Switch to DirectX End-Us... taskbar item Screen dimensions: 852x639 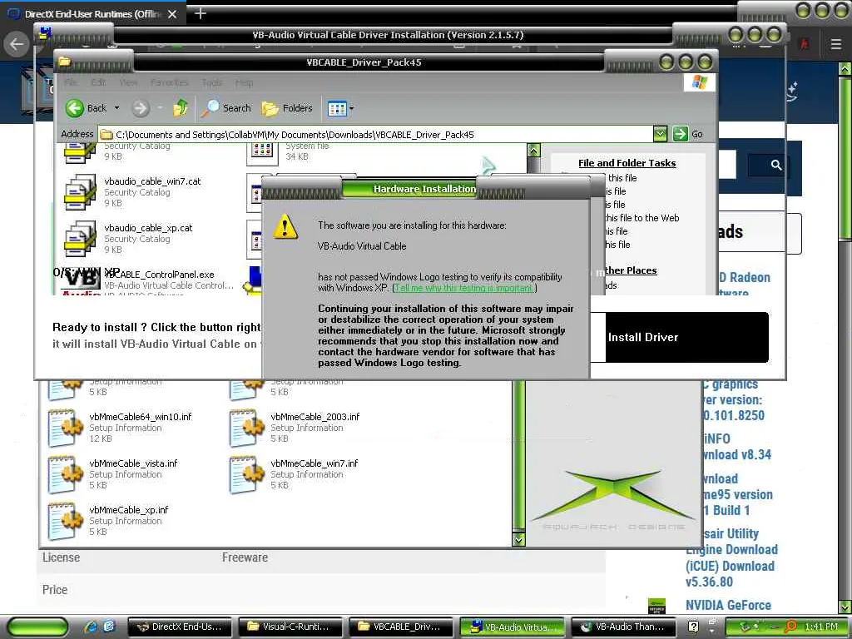(181, 627)
